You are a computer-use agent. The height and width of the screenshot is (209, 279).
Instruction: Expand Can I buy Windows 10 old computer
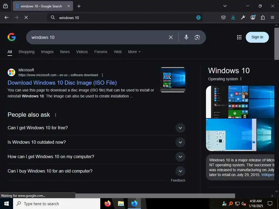[x=96, y=171]
